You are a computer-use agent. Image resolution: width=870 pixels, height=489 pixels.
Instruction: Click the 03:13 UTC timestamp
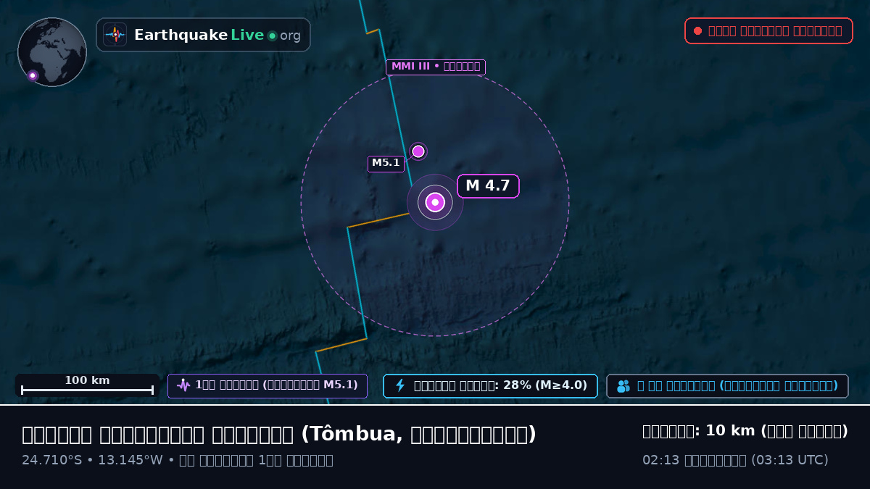(735, 460)
